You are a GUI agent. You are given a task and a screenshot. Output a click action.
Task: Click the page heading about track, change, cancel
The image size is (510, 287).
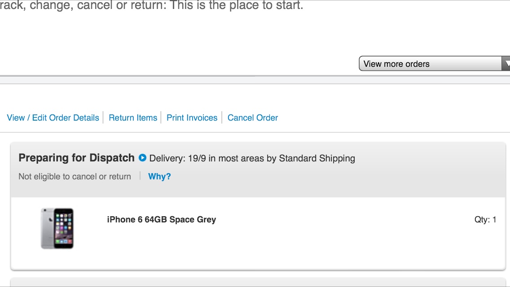[152, 5]
